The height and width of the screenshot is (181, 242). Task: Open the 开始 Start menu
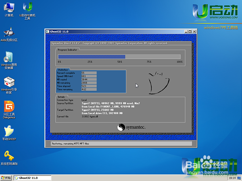[6, 178]
